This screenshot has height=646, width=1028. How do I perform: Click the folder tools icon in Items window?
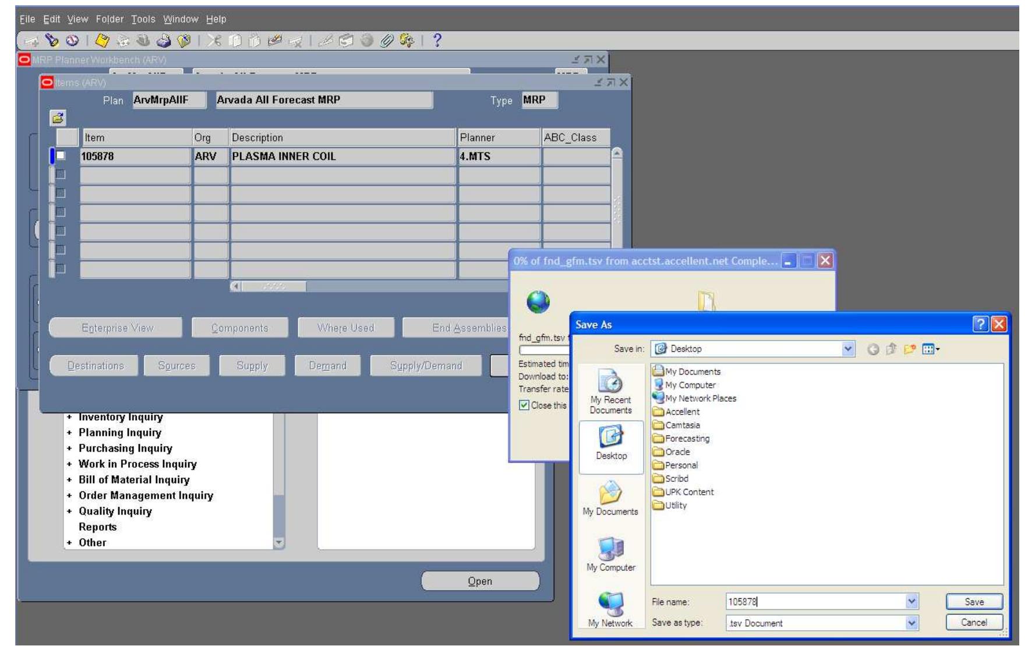click(x=58, y=118)
